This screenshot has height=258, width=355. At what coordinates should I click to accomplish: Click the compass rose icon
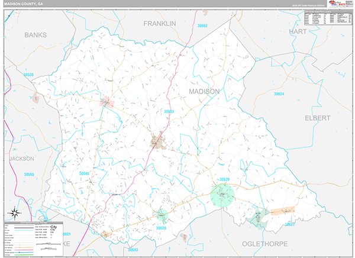15,213
